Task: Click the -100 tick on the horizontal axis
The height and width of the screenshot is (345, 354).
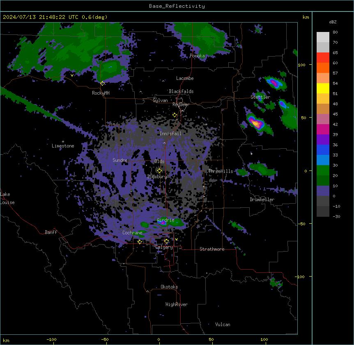Action: [x=51, y=339]
